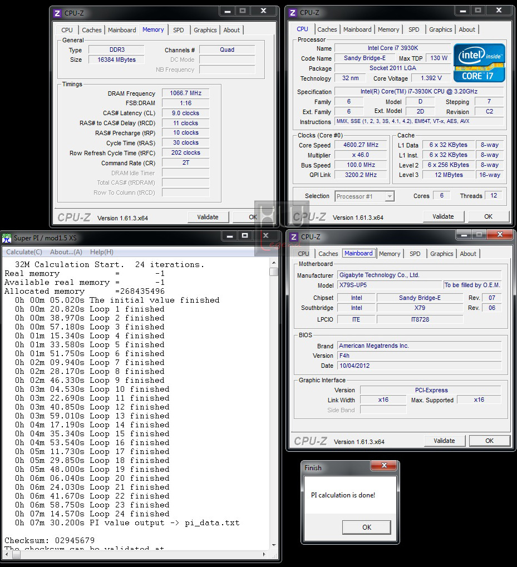Click the tRFC value "202 clocks"
This screenshot has width=517, height=567.
pyautogui.click(x=185, y=153)
